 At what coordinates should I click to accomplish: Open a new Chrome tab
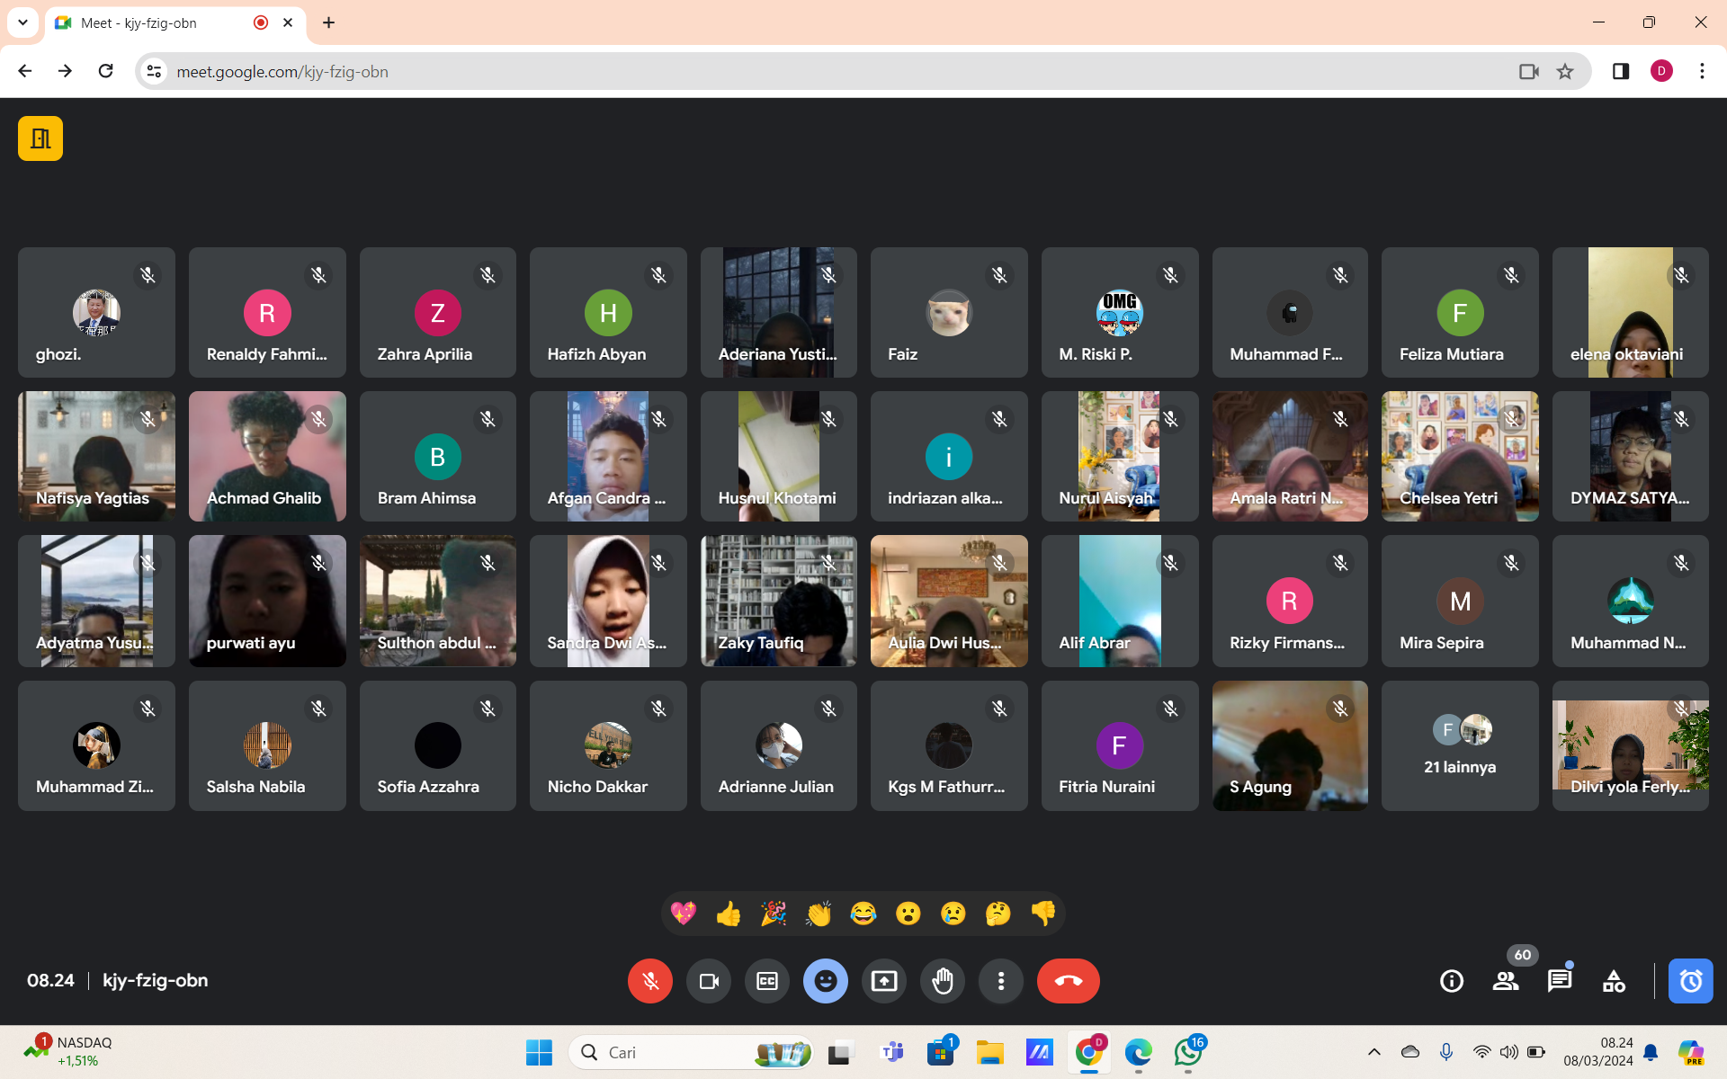tap(328, 22)
